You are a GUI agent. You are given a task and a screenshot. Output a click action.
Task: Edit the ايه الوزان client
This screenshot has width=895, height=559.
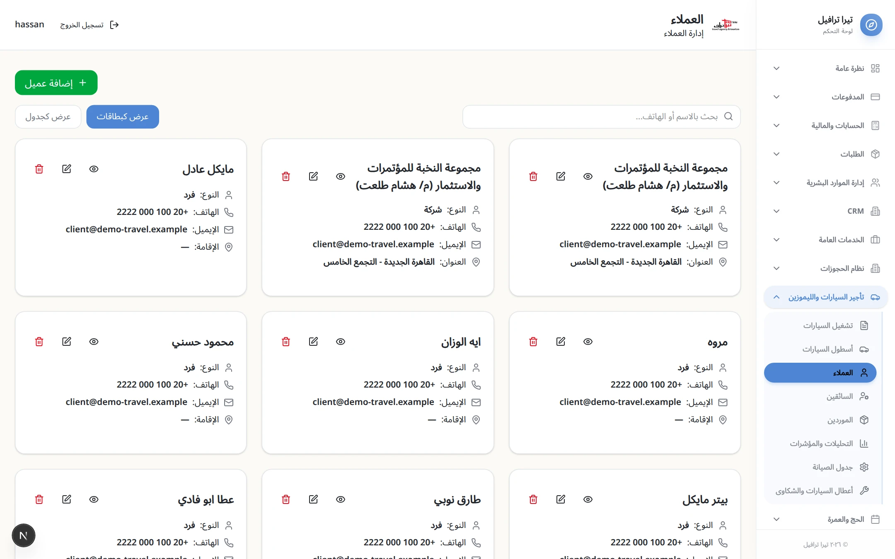(x=313, y=342)
